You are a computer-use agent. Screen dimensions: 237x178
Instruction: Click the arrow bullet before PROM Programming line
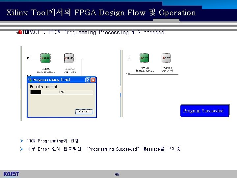click(x=22, y=141)
